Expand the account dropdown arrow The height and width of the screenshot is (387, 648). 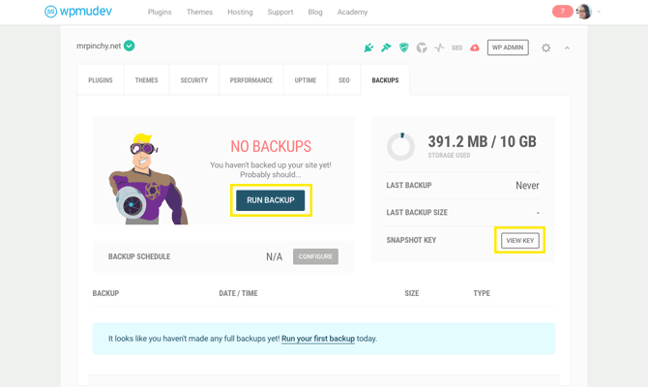pos(599,12)
